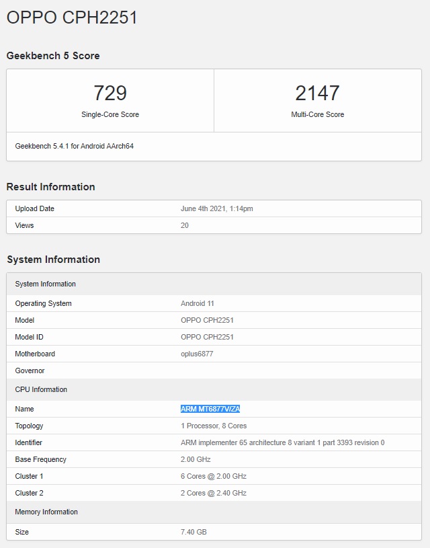Click the Model ID label
Screen dimensions: 430x548
point(29,337)
